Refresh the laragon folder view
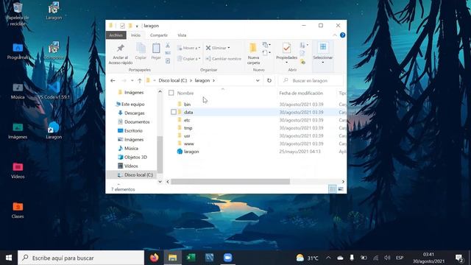 click(269, 80)
